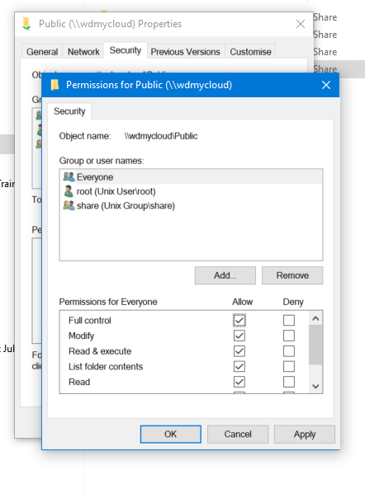The image size is (365, 498).
Task: Click permissions list scroll up arrow
Action: [x=315, y=318]
